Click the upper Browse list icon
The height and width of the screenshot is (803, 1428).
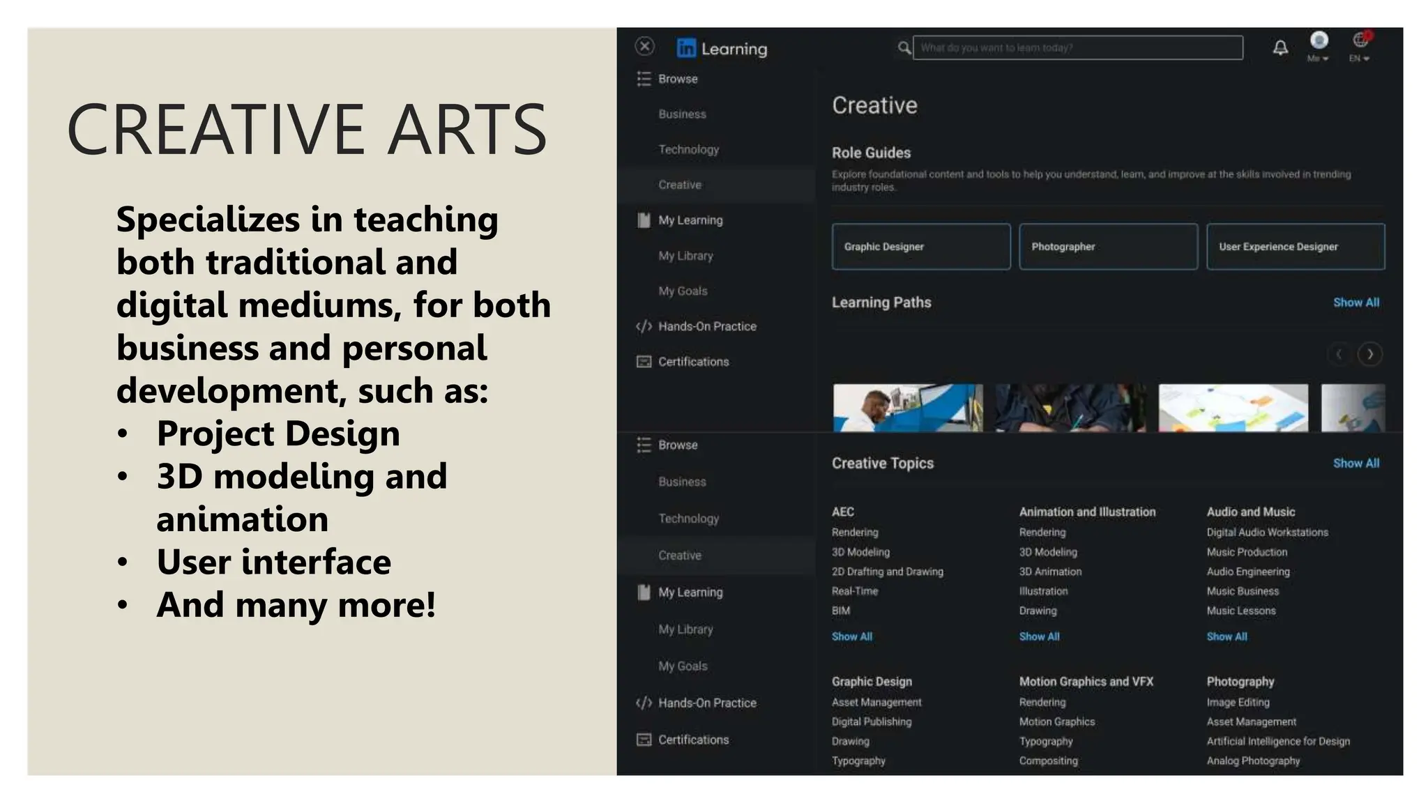tap(644, 79)
